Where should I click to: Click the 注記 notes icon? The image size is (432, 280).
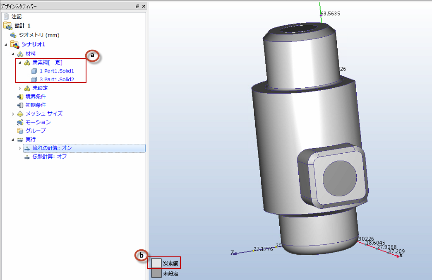[6, 17]
